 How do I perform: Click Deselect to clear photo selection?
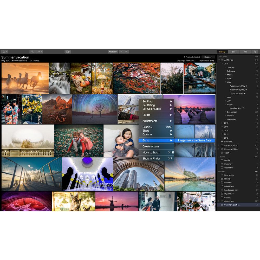pos(208,57)
